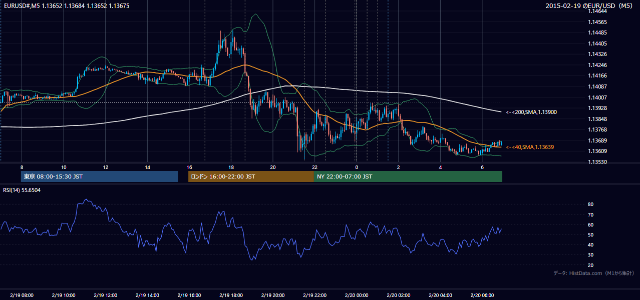Click the 1.14565 price axis label

click(x=597, y=22)
